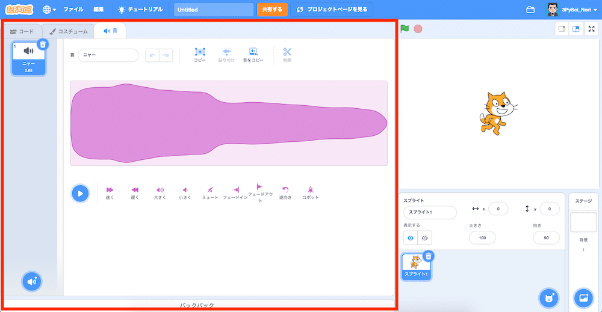Click the 音をコピー tool icon
The height and width of the screenshot is (312, 602).
pos(253,55)
